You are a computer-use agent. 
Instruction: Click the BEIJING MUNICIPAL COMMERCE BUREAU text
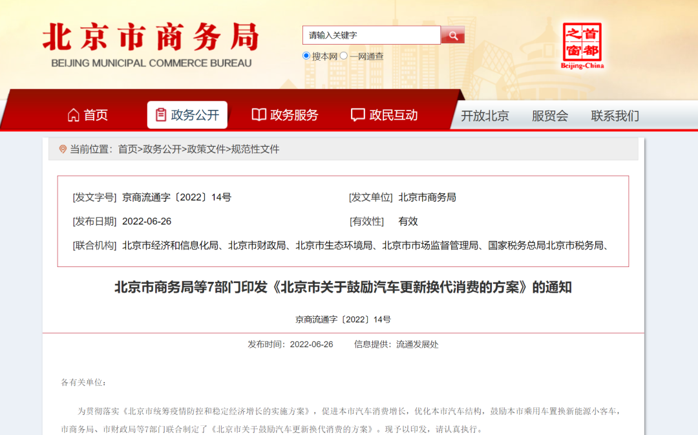151,63
